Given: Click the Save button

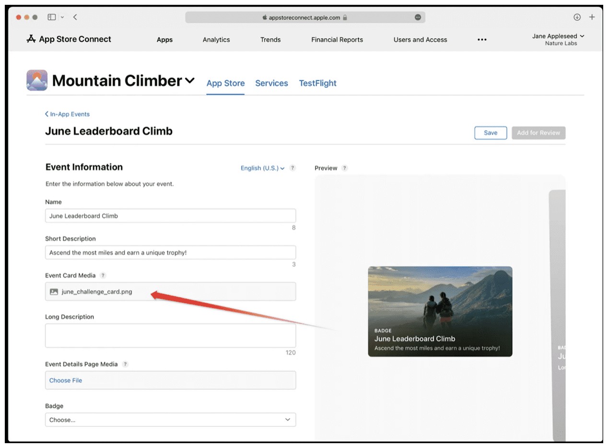Looking at the screenshot, I should pyautogui.click(x=490, y=133).
